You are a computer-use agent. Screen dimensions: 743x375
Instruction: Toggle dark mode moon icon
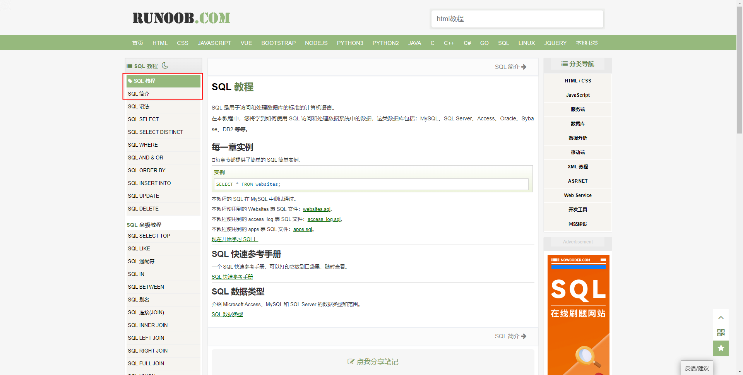pos(165,65)
